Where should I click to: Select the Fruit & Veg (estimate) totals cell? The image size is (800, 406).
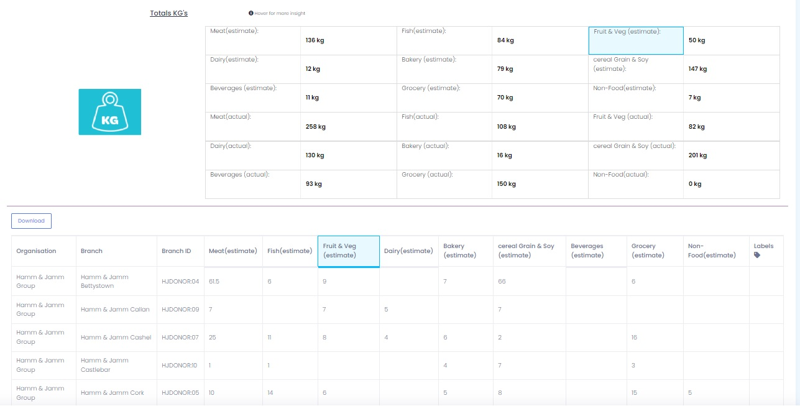(635, 40)
